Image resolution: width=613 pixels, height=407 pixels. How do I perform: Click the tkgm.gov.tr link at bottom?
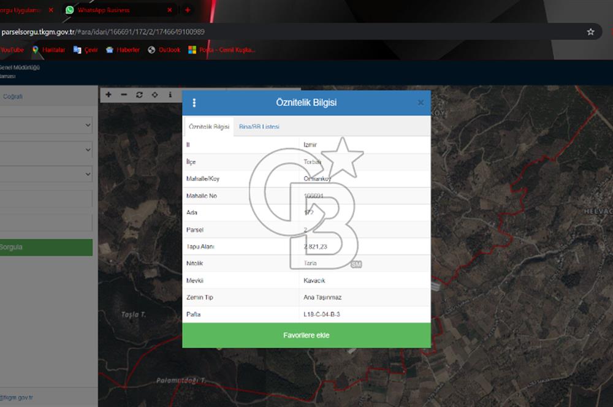pos(17,397)
